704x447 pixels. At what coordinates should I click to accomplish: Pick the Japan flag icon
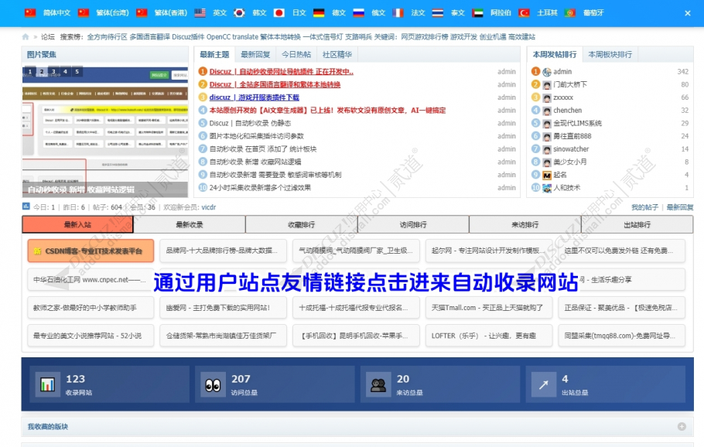(x=279, y=12)
